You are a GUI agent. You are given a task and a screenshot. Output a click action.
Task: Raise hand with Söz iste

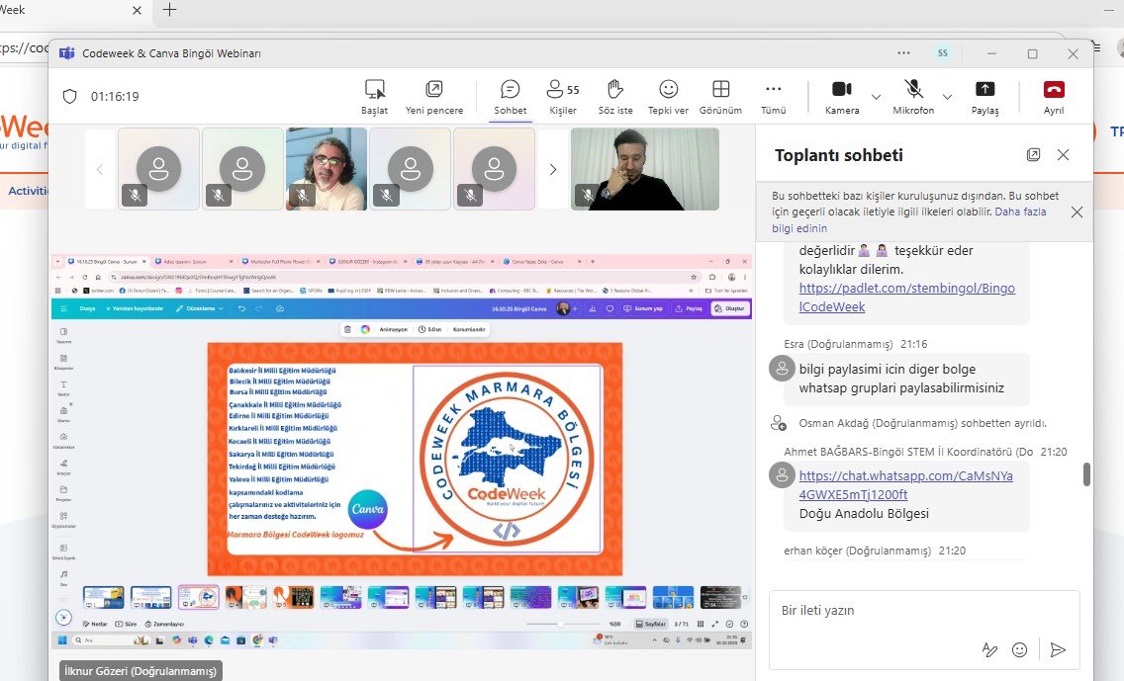click(615, 97)
